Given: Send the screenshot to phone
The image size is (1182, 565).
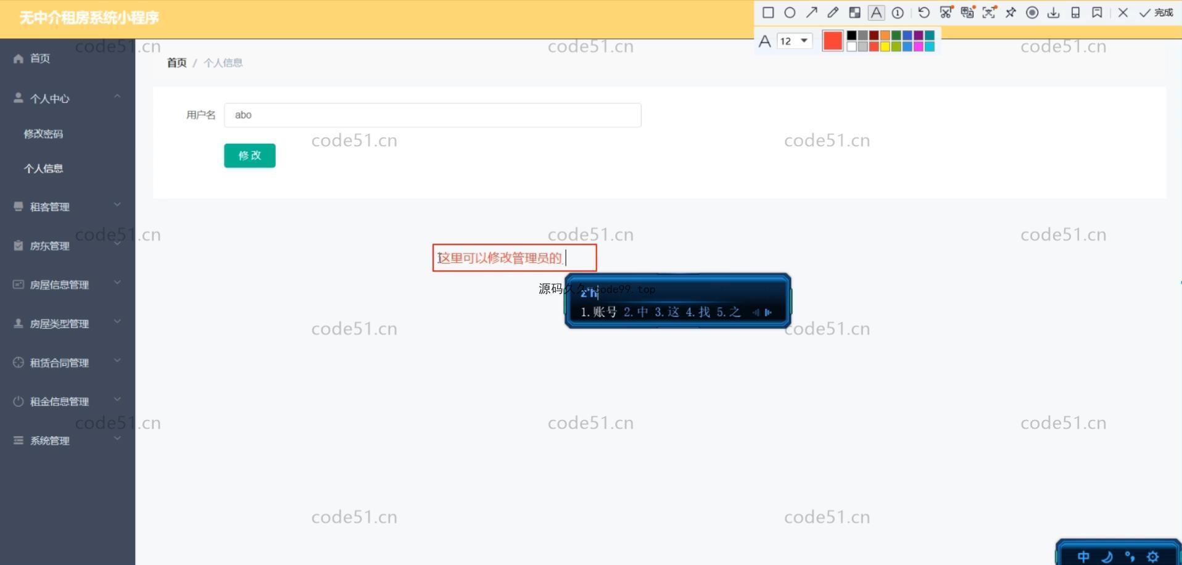Looking at the screenshot, I should tap(1075, 12).
